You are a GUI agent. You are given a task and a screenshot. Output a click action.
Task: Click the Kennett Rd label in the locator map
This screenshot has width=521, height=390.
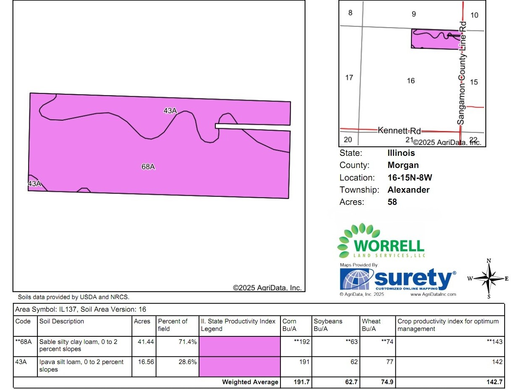coord(399,130)
